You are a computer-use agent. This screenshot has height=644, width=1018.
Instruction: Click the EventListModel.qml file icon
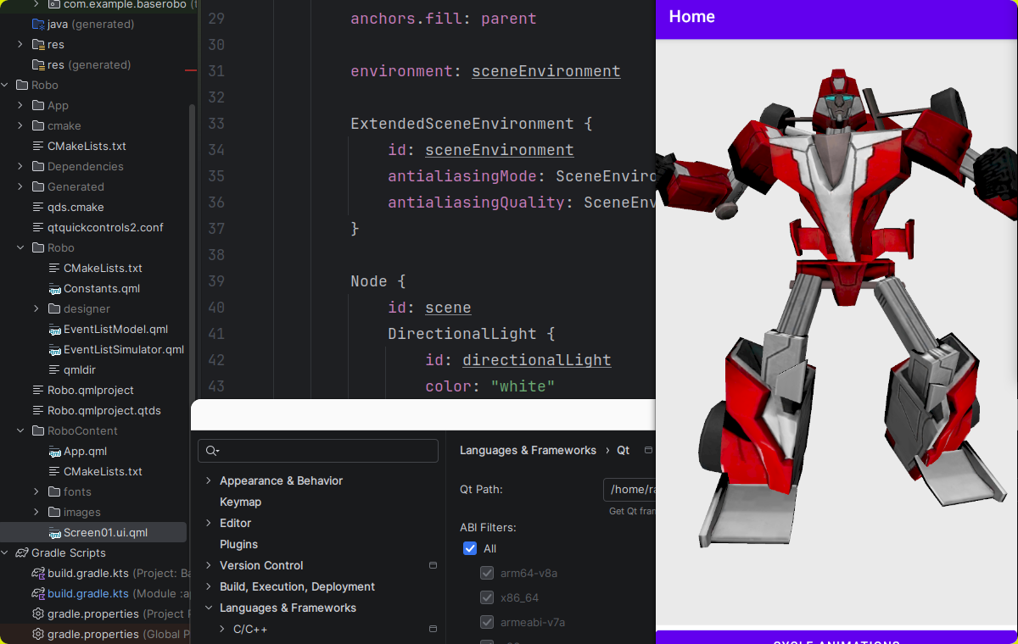54,329
